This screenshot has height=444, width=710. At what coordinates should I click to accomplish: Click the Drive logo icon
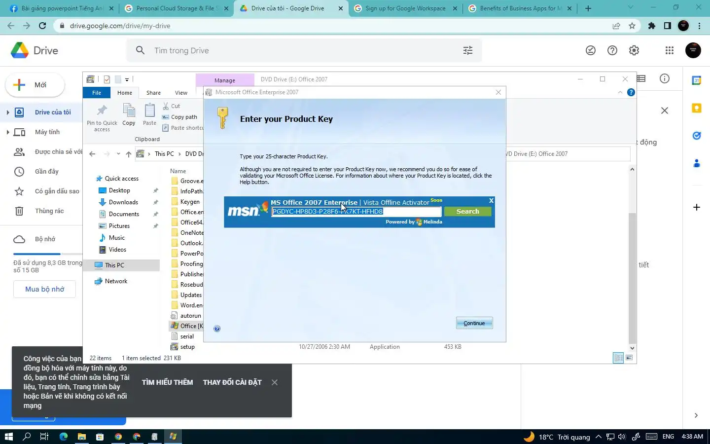coord(20,50)
